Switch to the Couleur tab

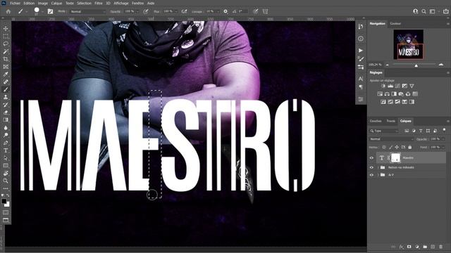pos(395,23)
